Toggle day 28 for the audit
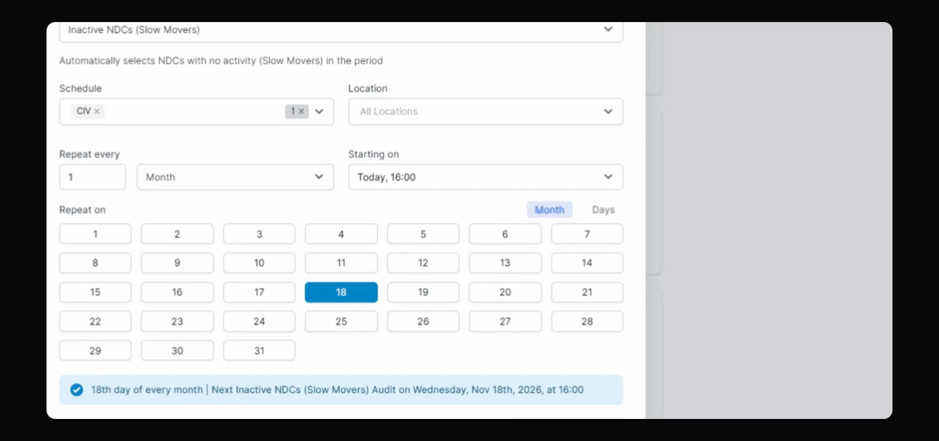Viewport: 939px width, 441px height. pyautogui.click(x=587, y=321)
